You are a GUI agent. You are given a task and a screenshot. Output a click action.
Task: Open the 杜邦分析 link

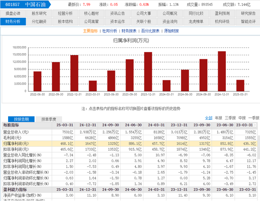point(110,31)
